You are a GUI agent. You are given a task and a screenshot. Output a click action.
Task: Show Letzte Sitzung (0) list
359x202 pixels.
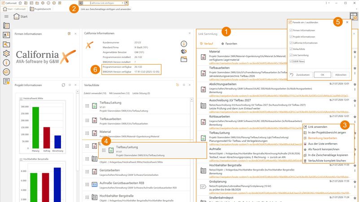click(141, 93)
